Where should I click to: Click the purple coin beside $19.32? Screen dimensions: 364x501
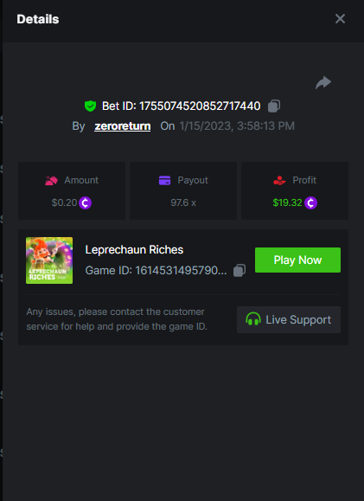(310, 202)
